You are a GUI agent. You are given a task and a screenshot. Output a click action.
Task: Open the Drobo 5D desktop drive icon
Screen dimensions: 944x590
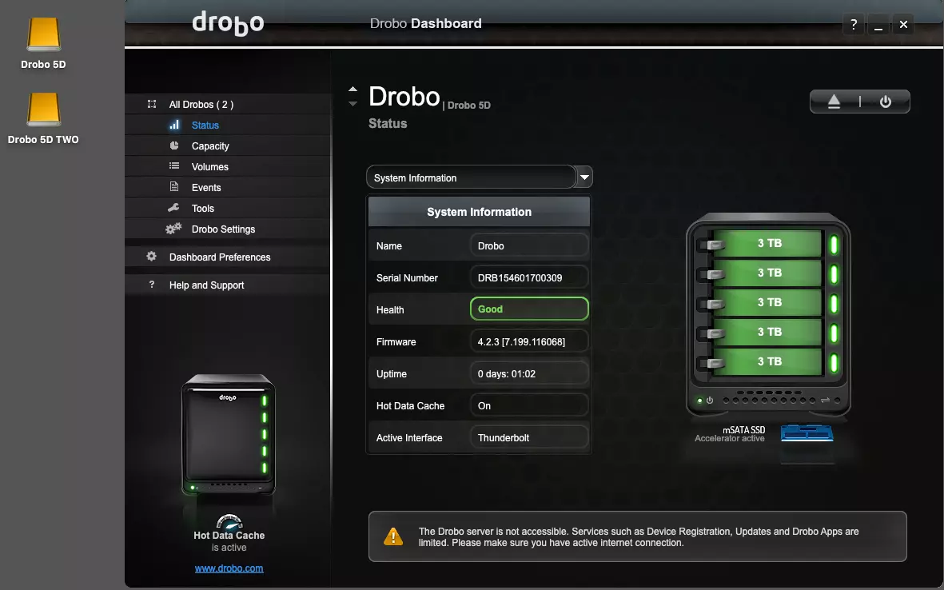43,35
